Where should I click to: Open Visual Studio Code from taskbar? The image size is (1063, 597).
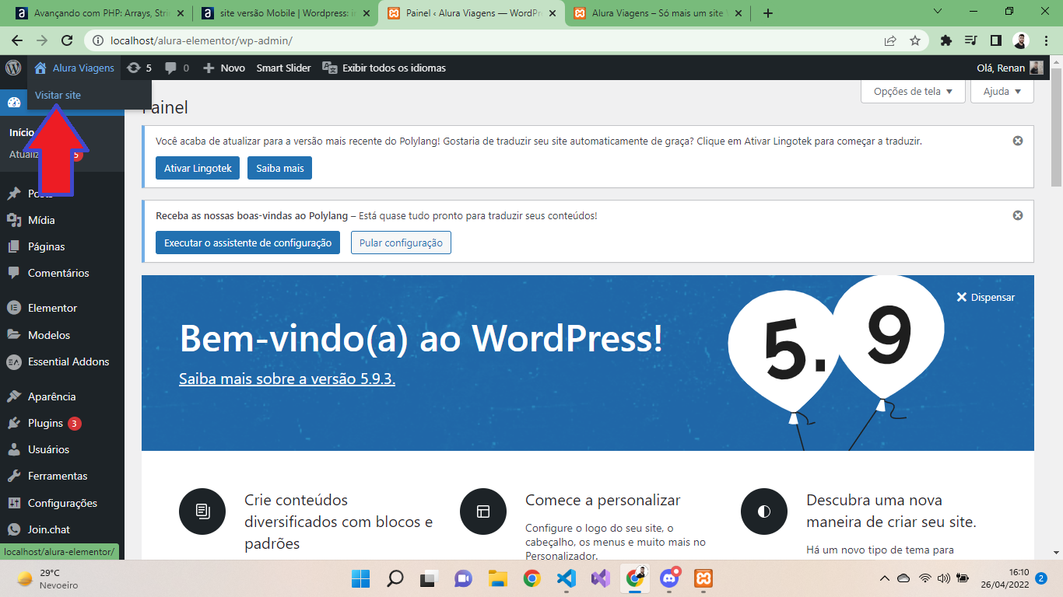567,578
